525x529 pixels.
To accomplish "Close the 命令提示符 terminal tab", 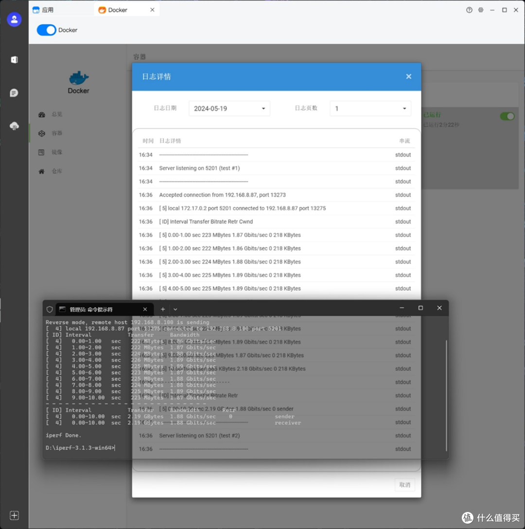I will click(x=145, y=309).
